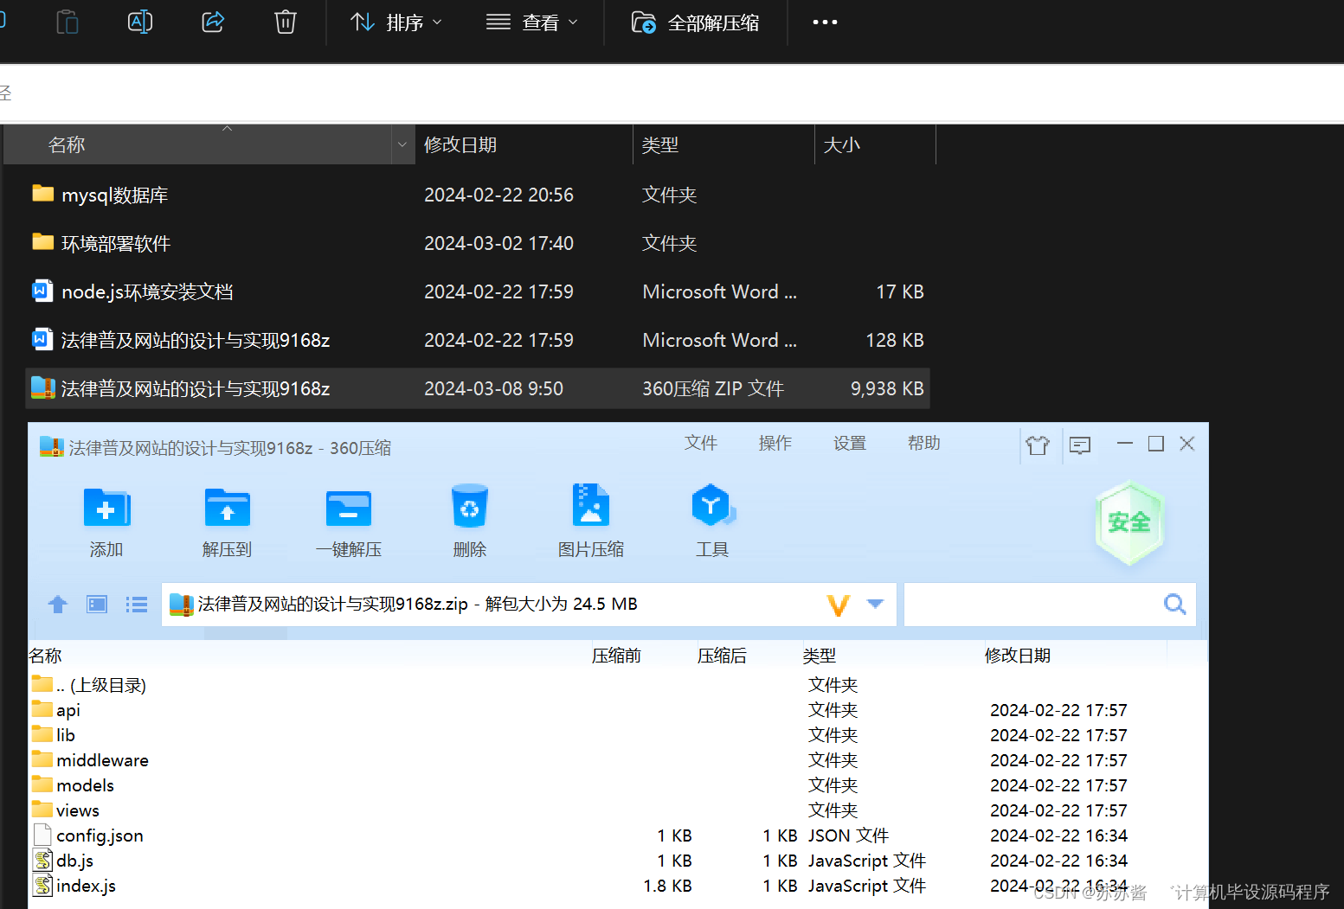Click the green 安全 security badge
This screenshot has width=1344, height=909.
tap(1129, 522)
